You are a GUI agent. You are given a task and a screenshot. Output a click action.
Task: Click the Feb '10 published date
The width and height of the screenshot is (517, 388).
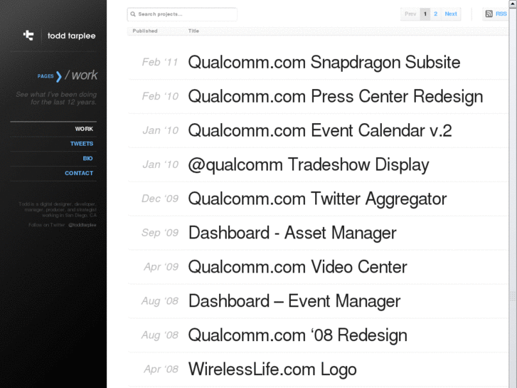160,96
